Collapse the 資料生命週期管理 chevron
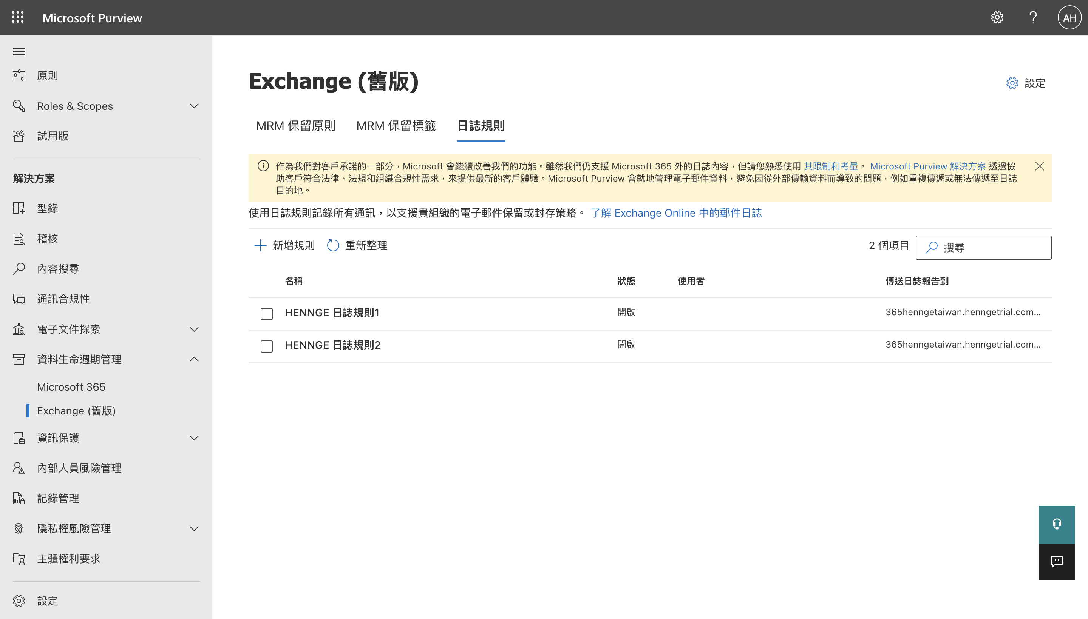1088x619 pixels. (x=194, y=359)
